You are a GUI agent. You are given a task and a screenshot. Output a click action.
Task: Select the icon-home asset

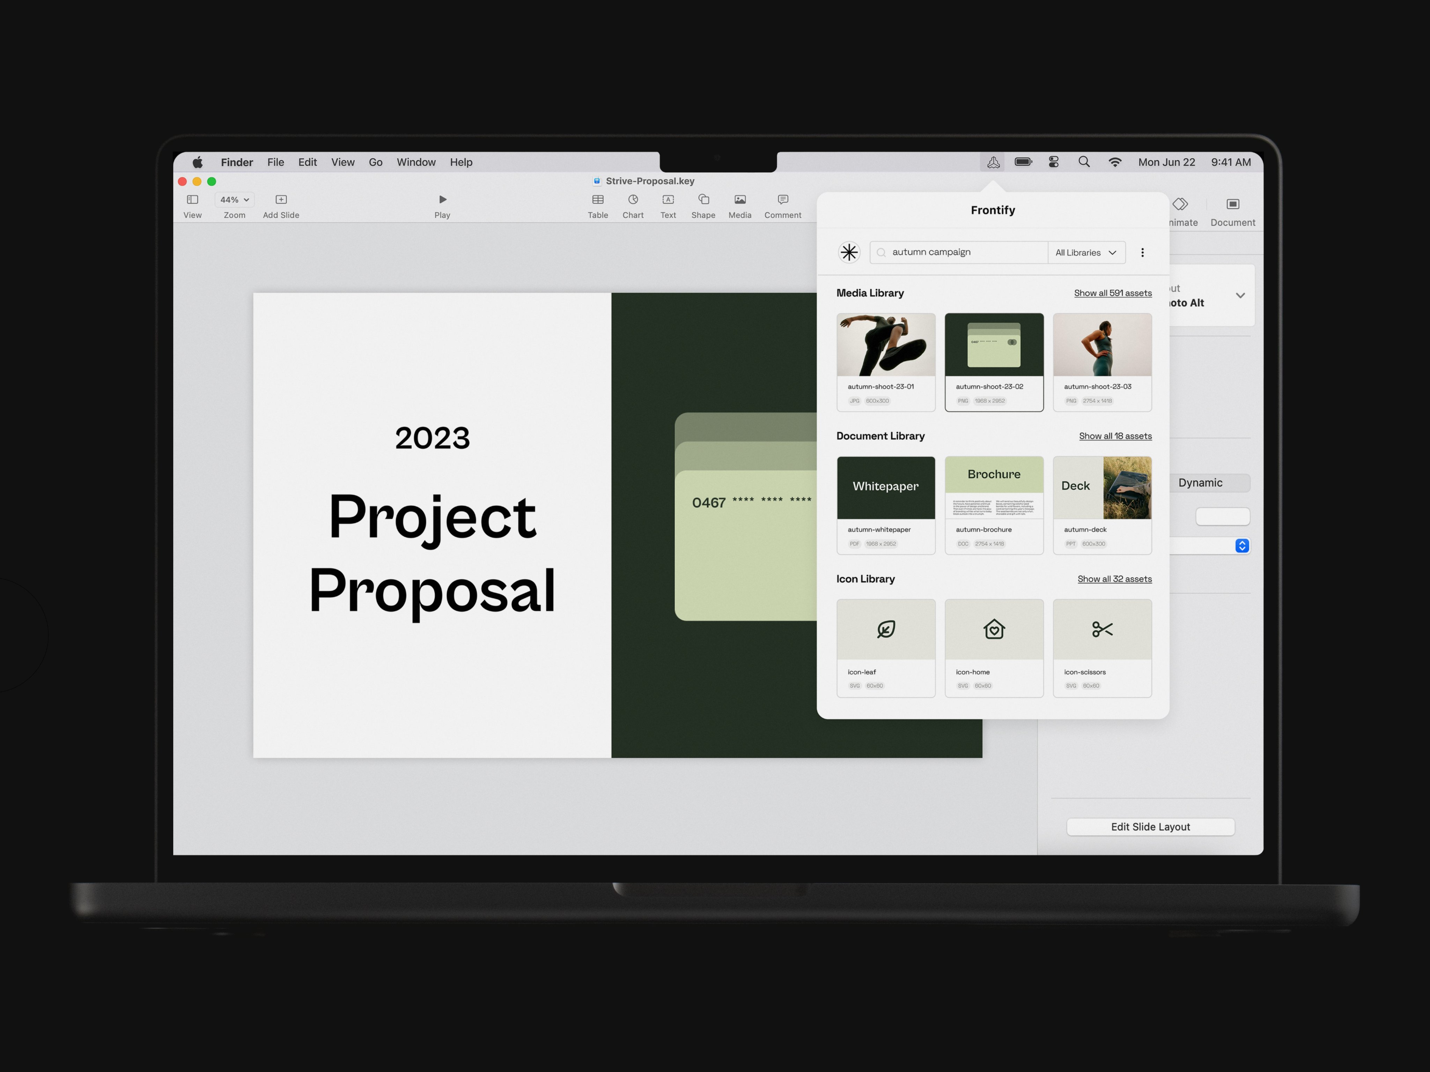[x=994, y=648]
